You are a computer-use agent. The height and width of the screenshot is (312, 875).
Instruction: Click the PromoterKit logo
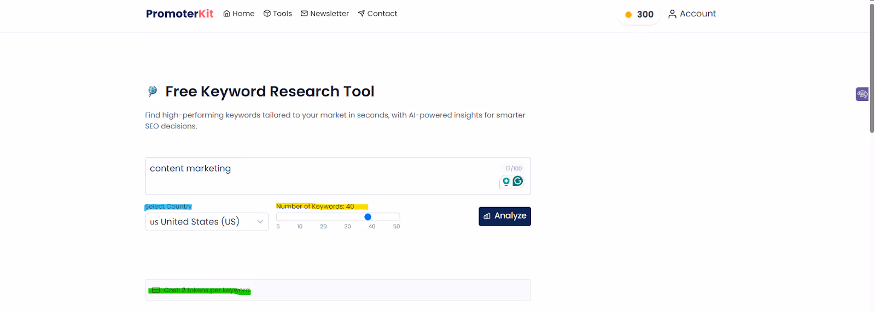click(179, 14)
